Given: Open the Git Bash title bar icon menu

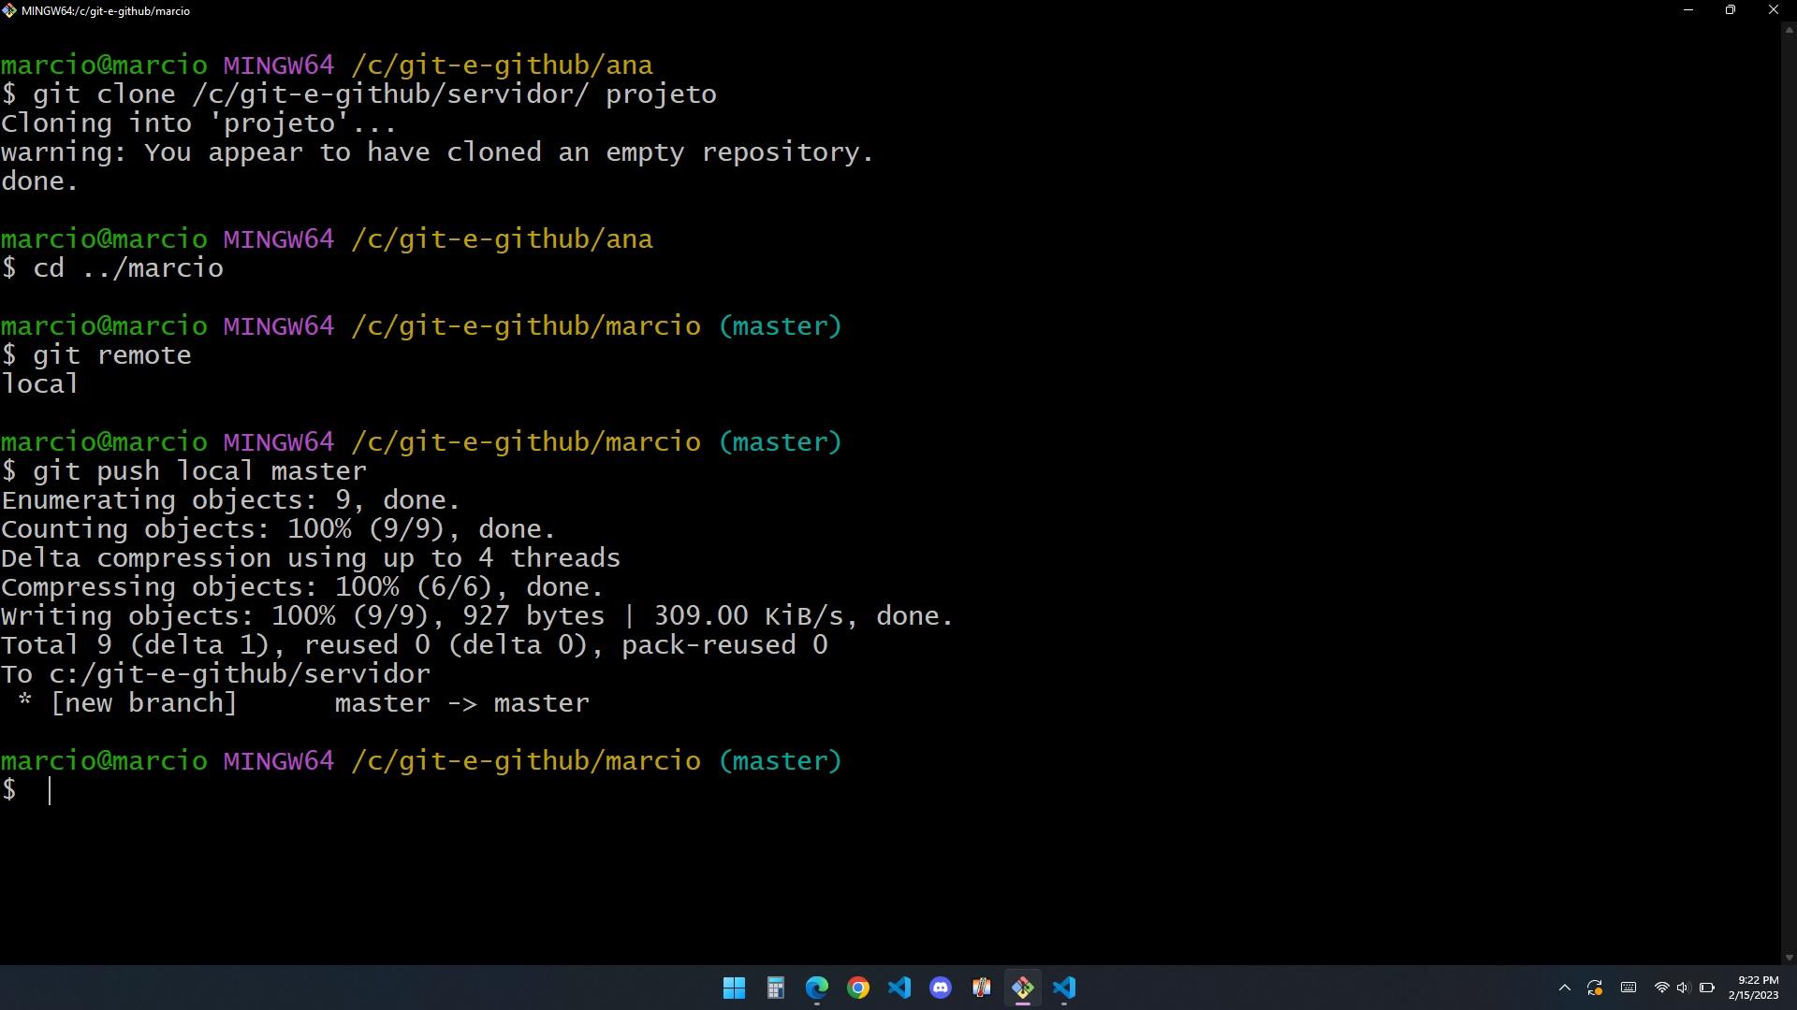Looking at the screenshot, I should (9, 10).
